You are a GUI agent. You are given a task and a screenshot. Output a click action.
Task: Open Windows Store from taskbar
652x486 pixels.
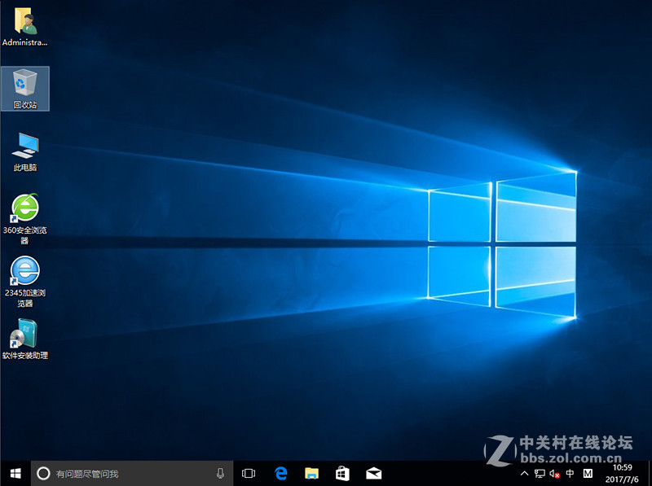(x=342, y=473)
